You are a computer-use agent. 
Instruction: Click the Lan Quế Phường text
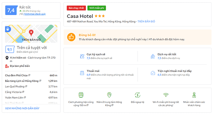15,87
